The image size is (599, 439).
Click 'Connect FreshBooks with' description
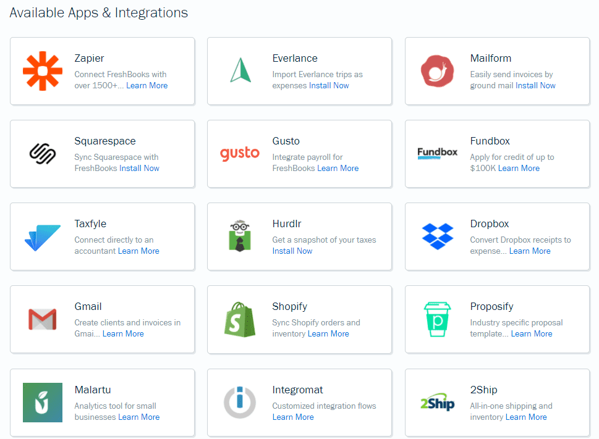(x=121, y=74)
